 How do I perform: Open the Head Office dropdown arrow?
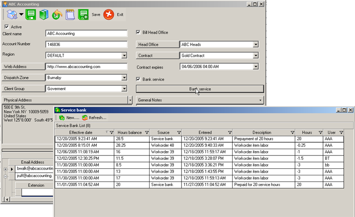click(256, 45)
